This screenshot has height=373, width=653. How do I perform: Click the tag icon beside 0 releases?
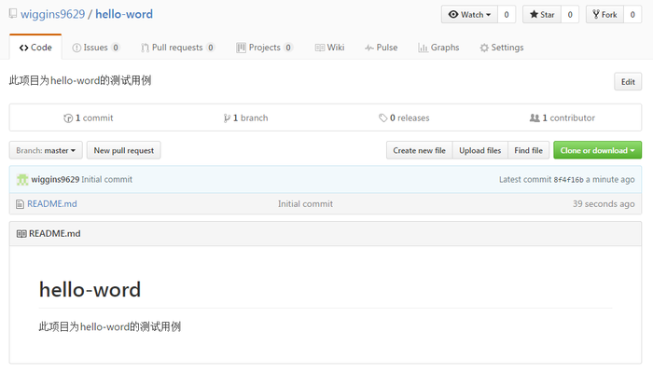[x=382, y=118]
